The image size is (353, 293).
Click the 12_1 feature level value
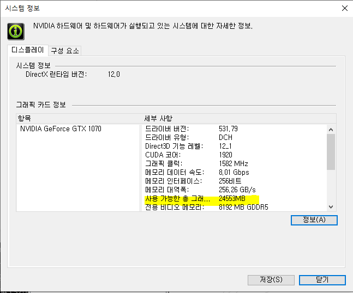[225, 146]
